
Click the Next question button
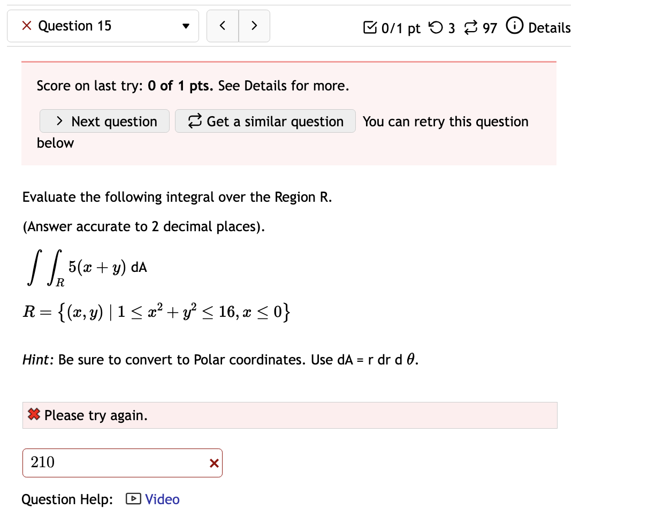pyautogui.click(x=104, y=121)
